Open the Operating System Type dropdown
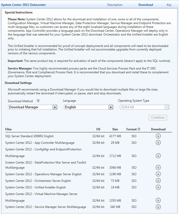Viewport: 179px width, 214px height. click(166, 107)
